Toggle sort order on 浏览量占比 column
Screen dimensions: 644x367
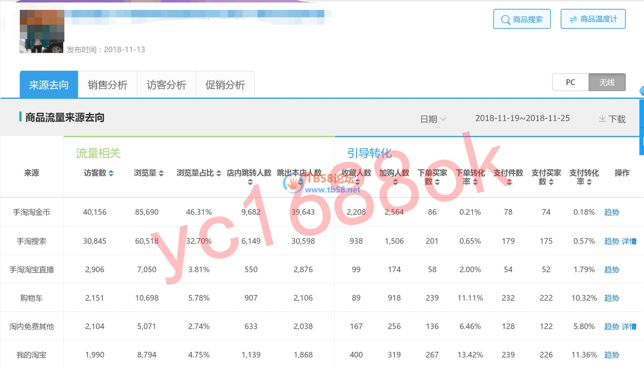219,174
